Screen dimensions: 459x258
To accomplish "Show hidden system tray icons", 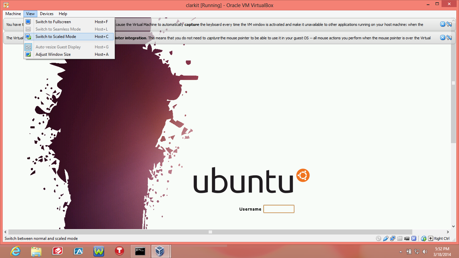I will click(x=401, y=251).
